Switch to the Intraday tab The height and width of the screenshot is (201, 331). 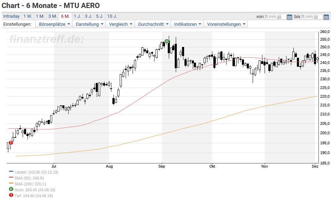point(11,16)
